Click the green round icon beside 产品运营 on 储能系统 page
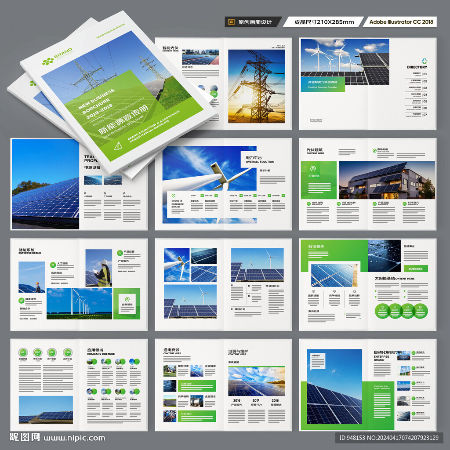The image size is (450, 450). click(120, 253)
